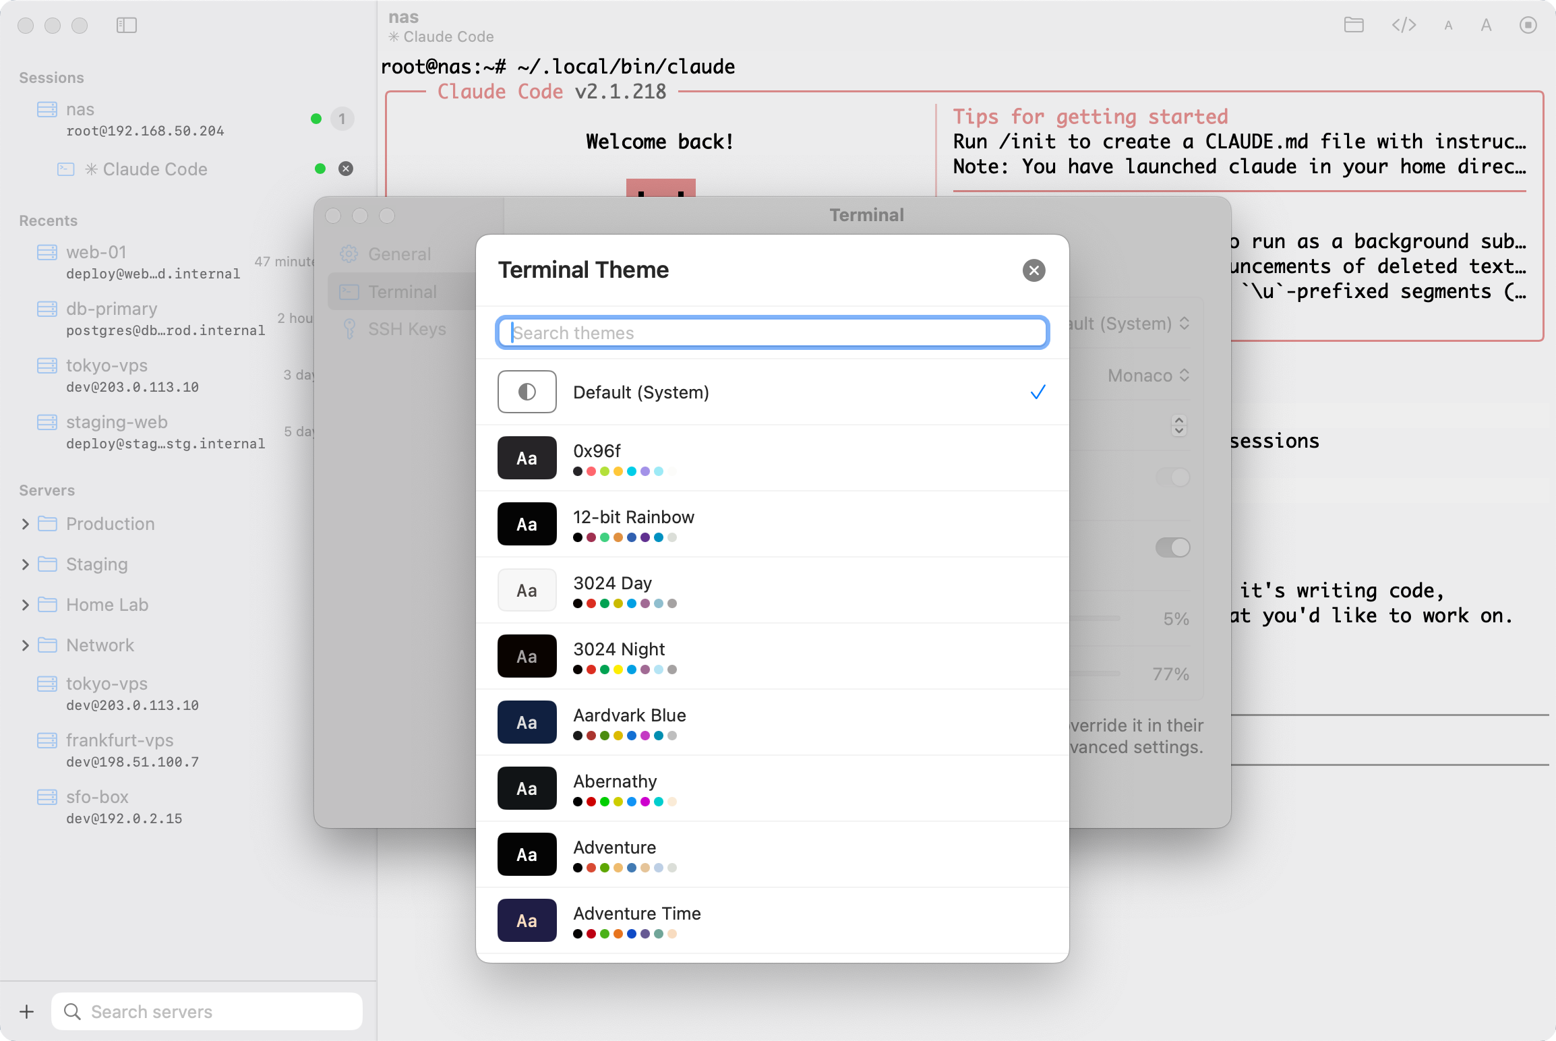Focus the Search servers field
This screenshot has width=1556, height=1041.
pyautogui.click(x=207, y=1011)
